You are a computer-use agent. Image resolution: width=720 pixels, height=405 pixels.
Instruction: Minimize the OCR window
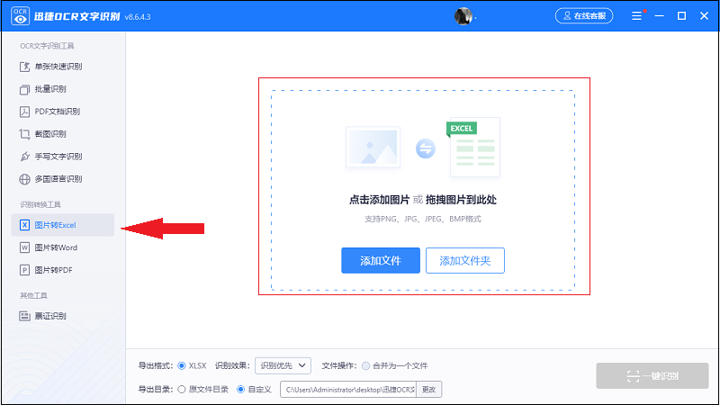point(659,16)
